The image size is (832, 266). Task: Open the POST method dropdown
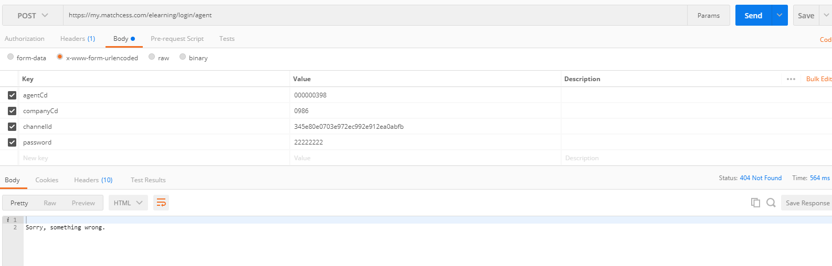pyautogui.click(x=33, y=16)
